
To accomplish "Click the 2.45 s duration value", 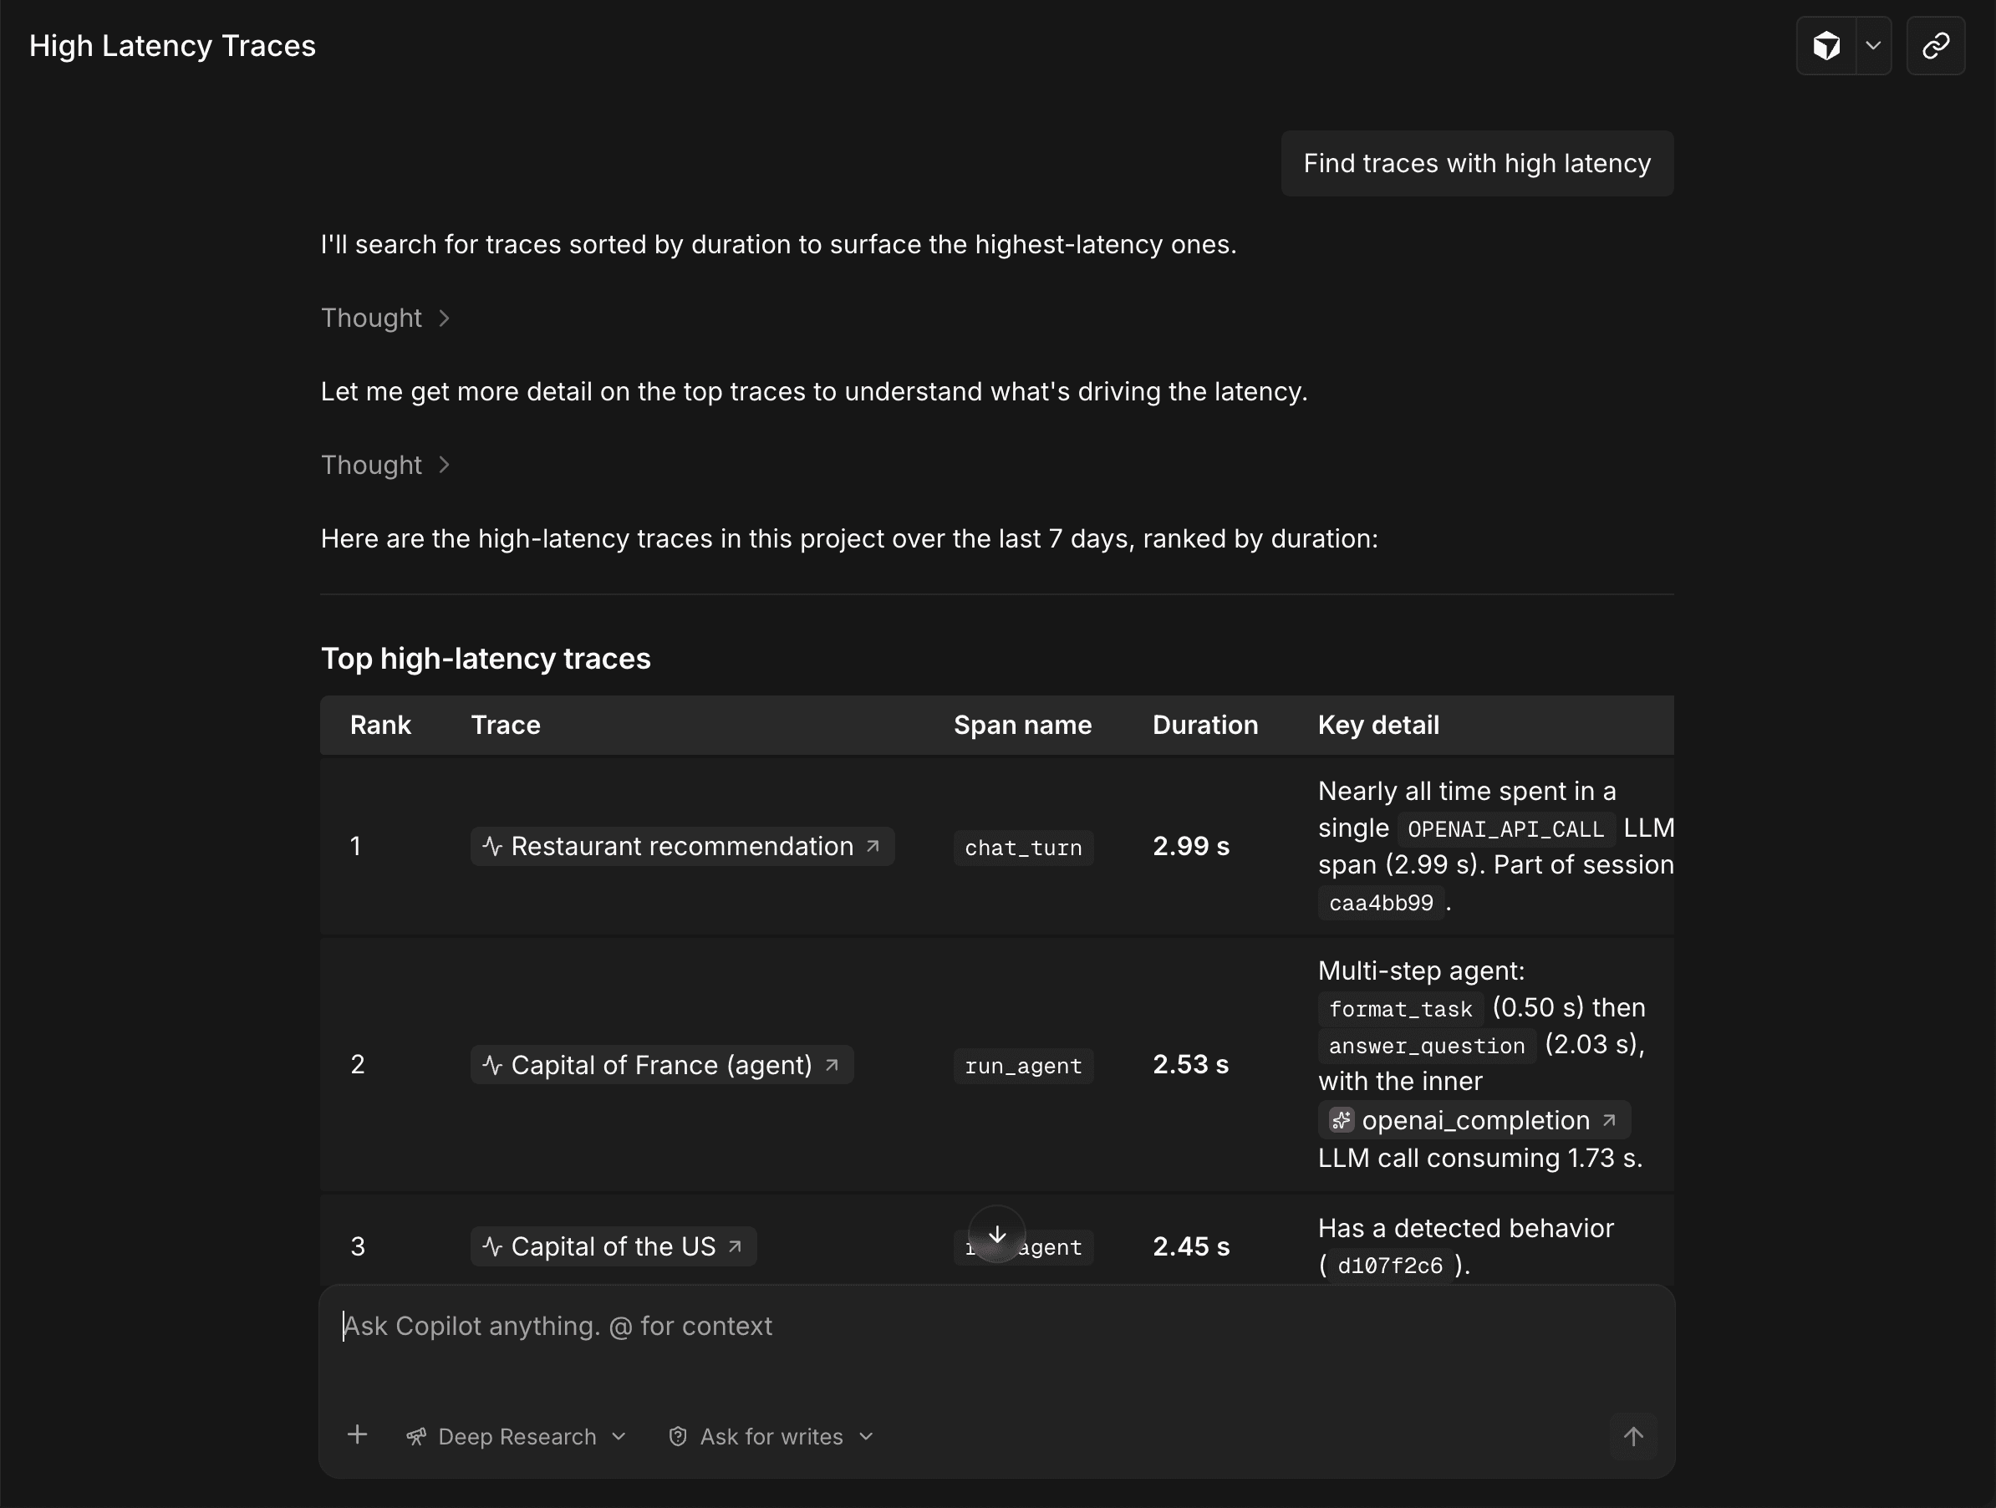I will pos(1191,1246).
